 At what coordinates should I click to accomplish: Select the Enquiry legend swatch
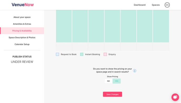[x=105, y=54]
